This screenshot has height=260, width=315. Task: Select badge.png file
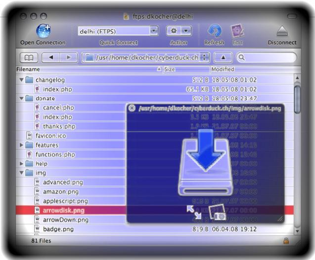(x=58, y=229)
